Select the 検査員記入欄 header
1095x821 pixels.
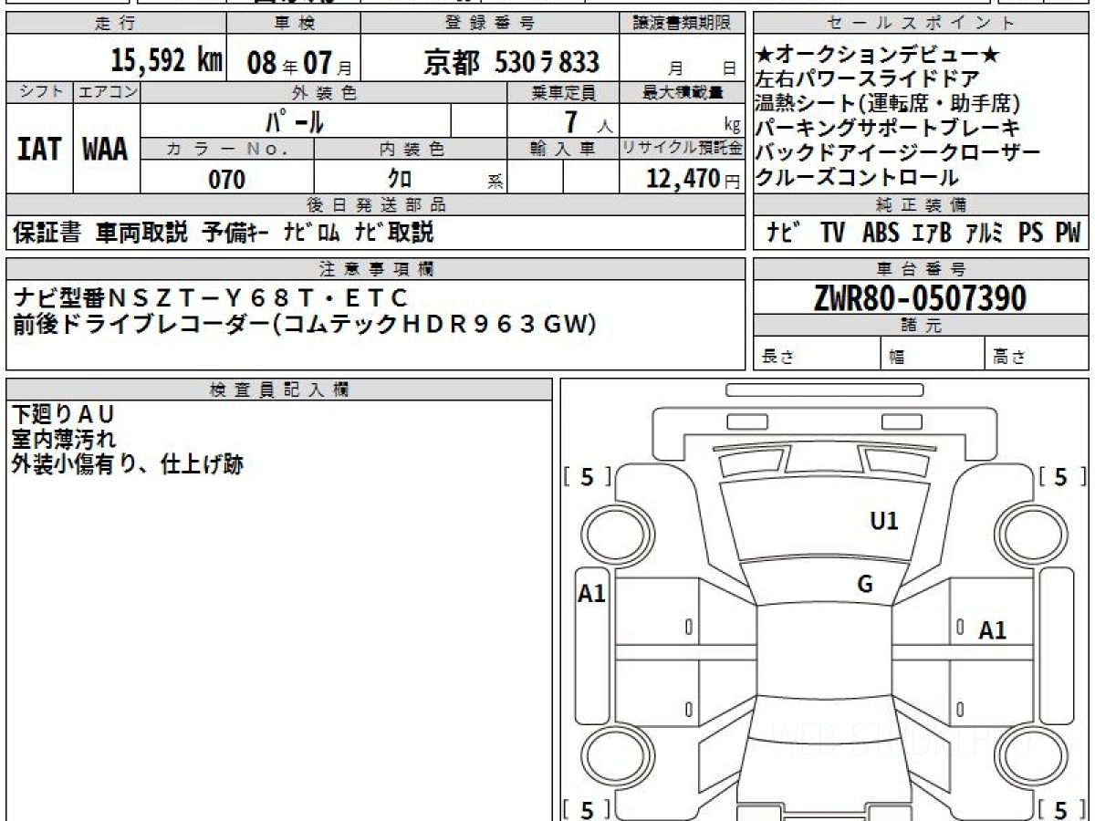(x=279, y=390)
